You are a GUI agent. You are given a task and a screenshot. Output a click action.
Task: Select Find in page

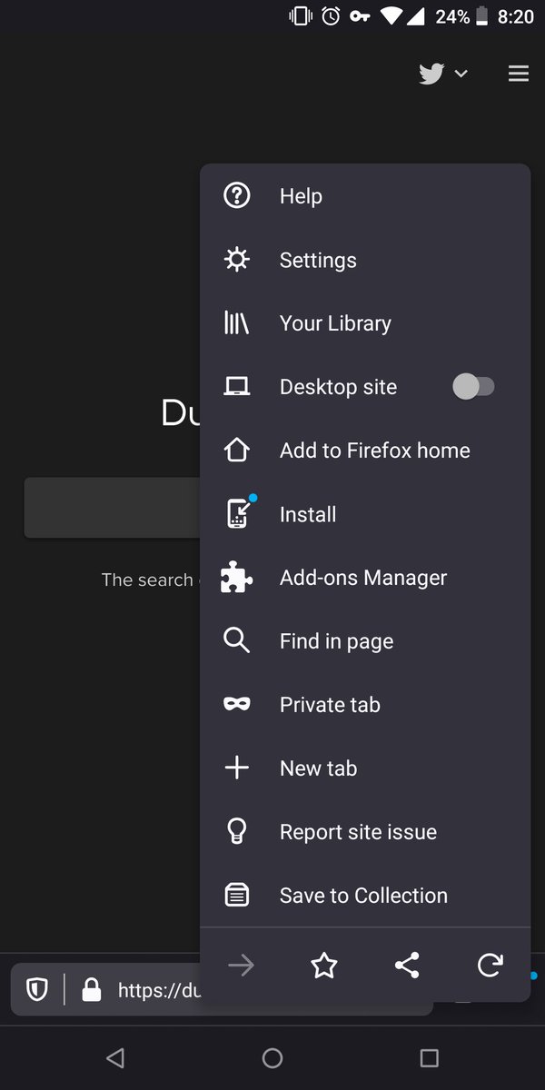point(365,641)
